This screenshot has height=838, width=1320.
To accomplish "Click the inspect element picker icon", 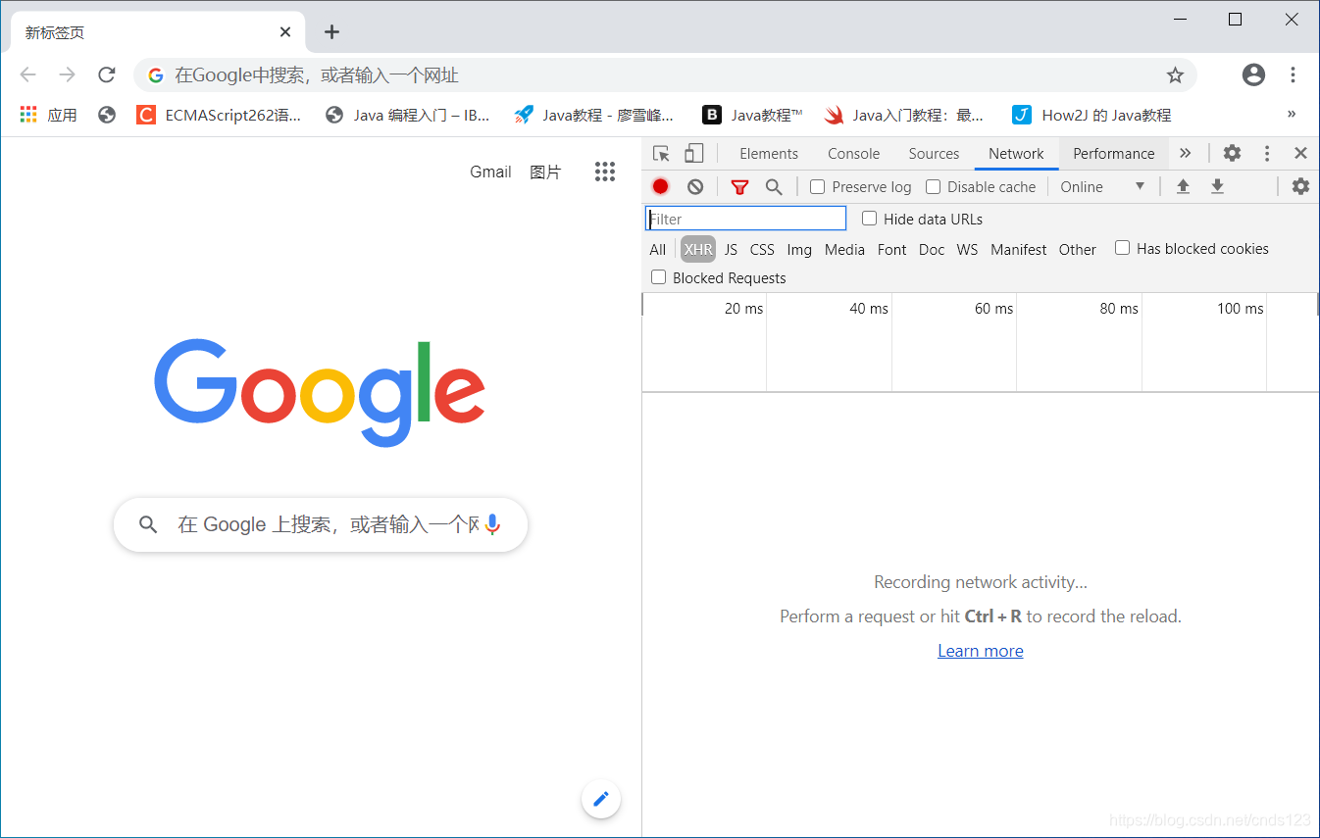I will click(x=661, y=154).
